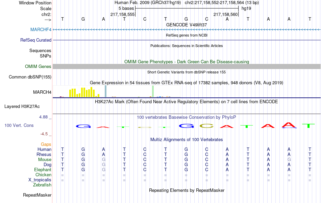This screenshot has height=203, width=321.
Task: Select the Human alignment row label
Action: tap(44, 149)
